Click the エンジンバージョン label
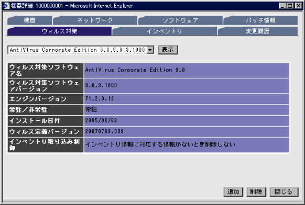 click(38, 99)
